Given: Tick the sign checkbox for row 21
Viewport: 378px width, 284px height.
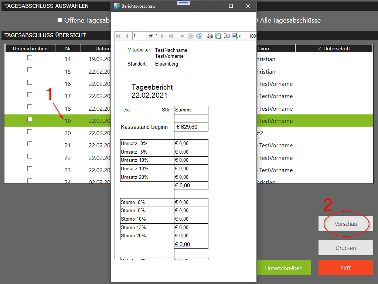Looking at the screenshot, I should pyautogui.click(x=30, y=144).
